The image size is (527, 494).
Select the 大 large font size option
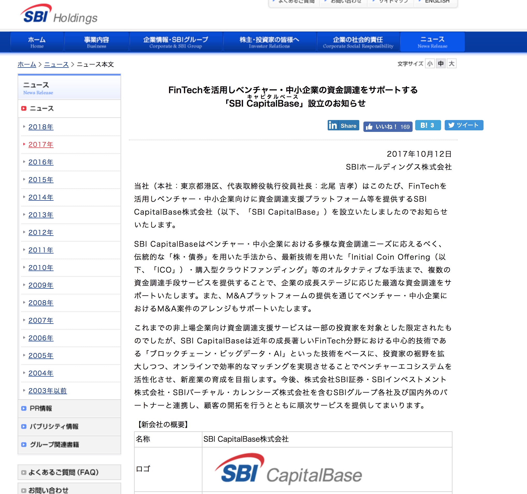451,64
